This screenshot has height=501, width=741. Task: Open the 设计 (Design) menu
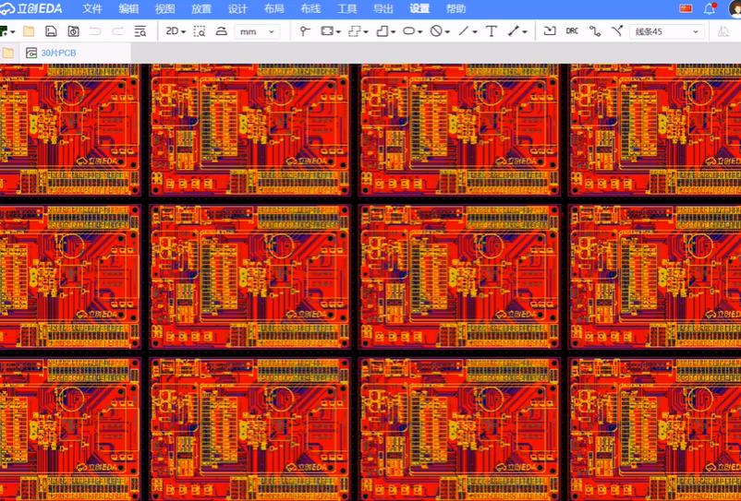coord(237,8)
